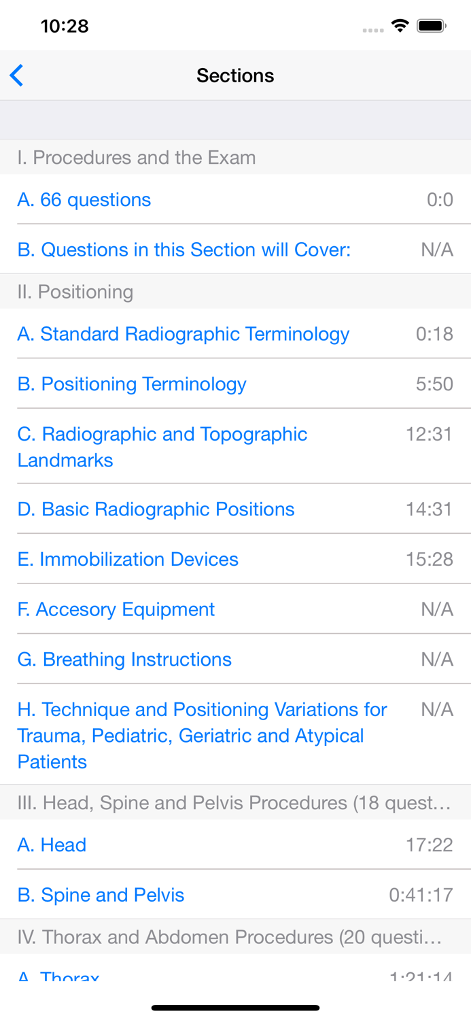Screen dimensions: 471x1020
Task: Select the 'II. Positioning' section header
Action: click(x=75, y=291)
